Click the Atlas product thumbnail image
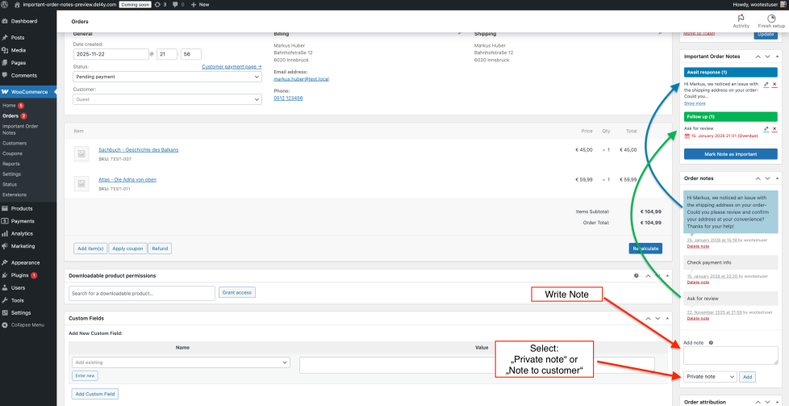The image size is (789, 406). click(x=81, y=182)
